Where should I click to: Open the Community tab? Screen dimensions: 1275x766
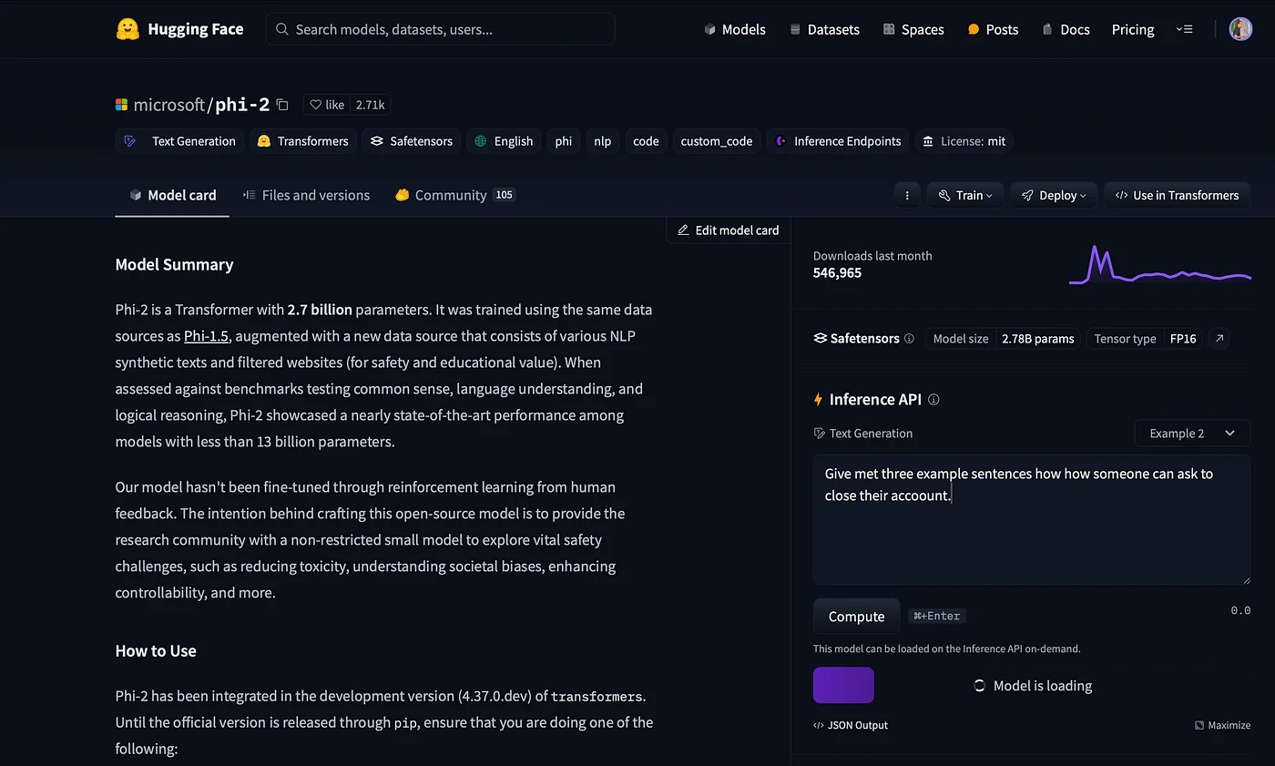coord(454,195)
